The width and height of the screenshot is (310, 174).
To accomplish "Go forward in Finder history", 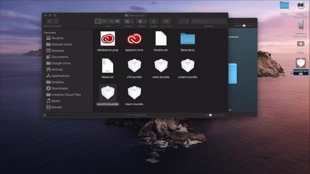I will point(56,21).
